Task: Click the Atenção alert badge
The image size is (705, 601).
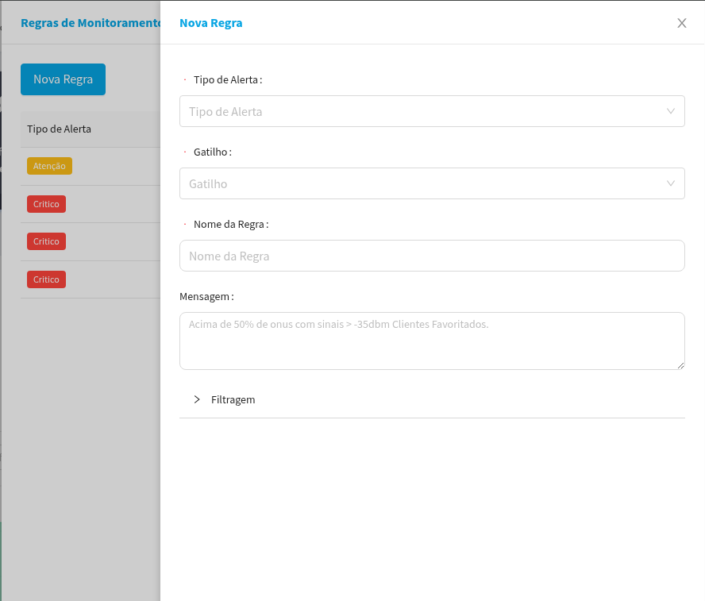Action: (x=49, y=166)
